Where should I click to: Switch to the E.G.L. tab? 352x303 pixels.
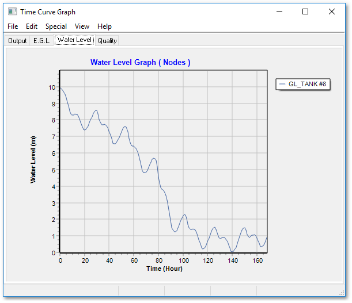tap(41, 41)
